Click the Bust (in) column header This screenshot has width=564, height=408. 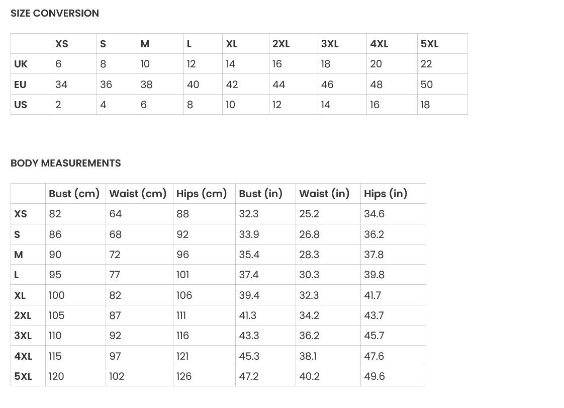click(260, 194)
